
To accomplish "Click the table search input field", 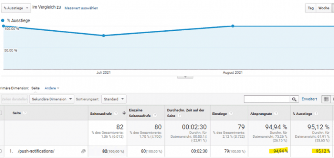I will click(x=267, y=99).
